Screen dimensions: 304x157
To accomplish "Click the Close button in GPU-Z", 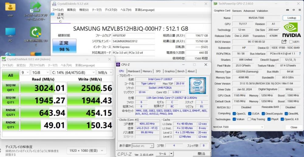I will point(294,127).
